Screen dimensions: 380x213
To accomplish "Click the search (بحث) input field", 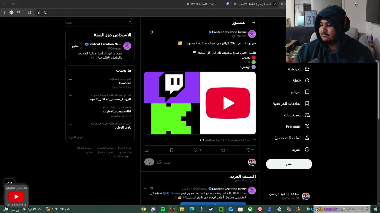I will [100, 22].
